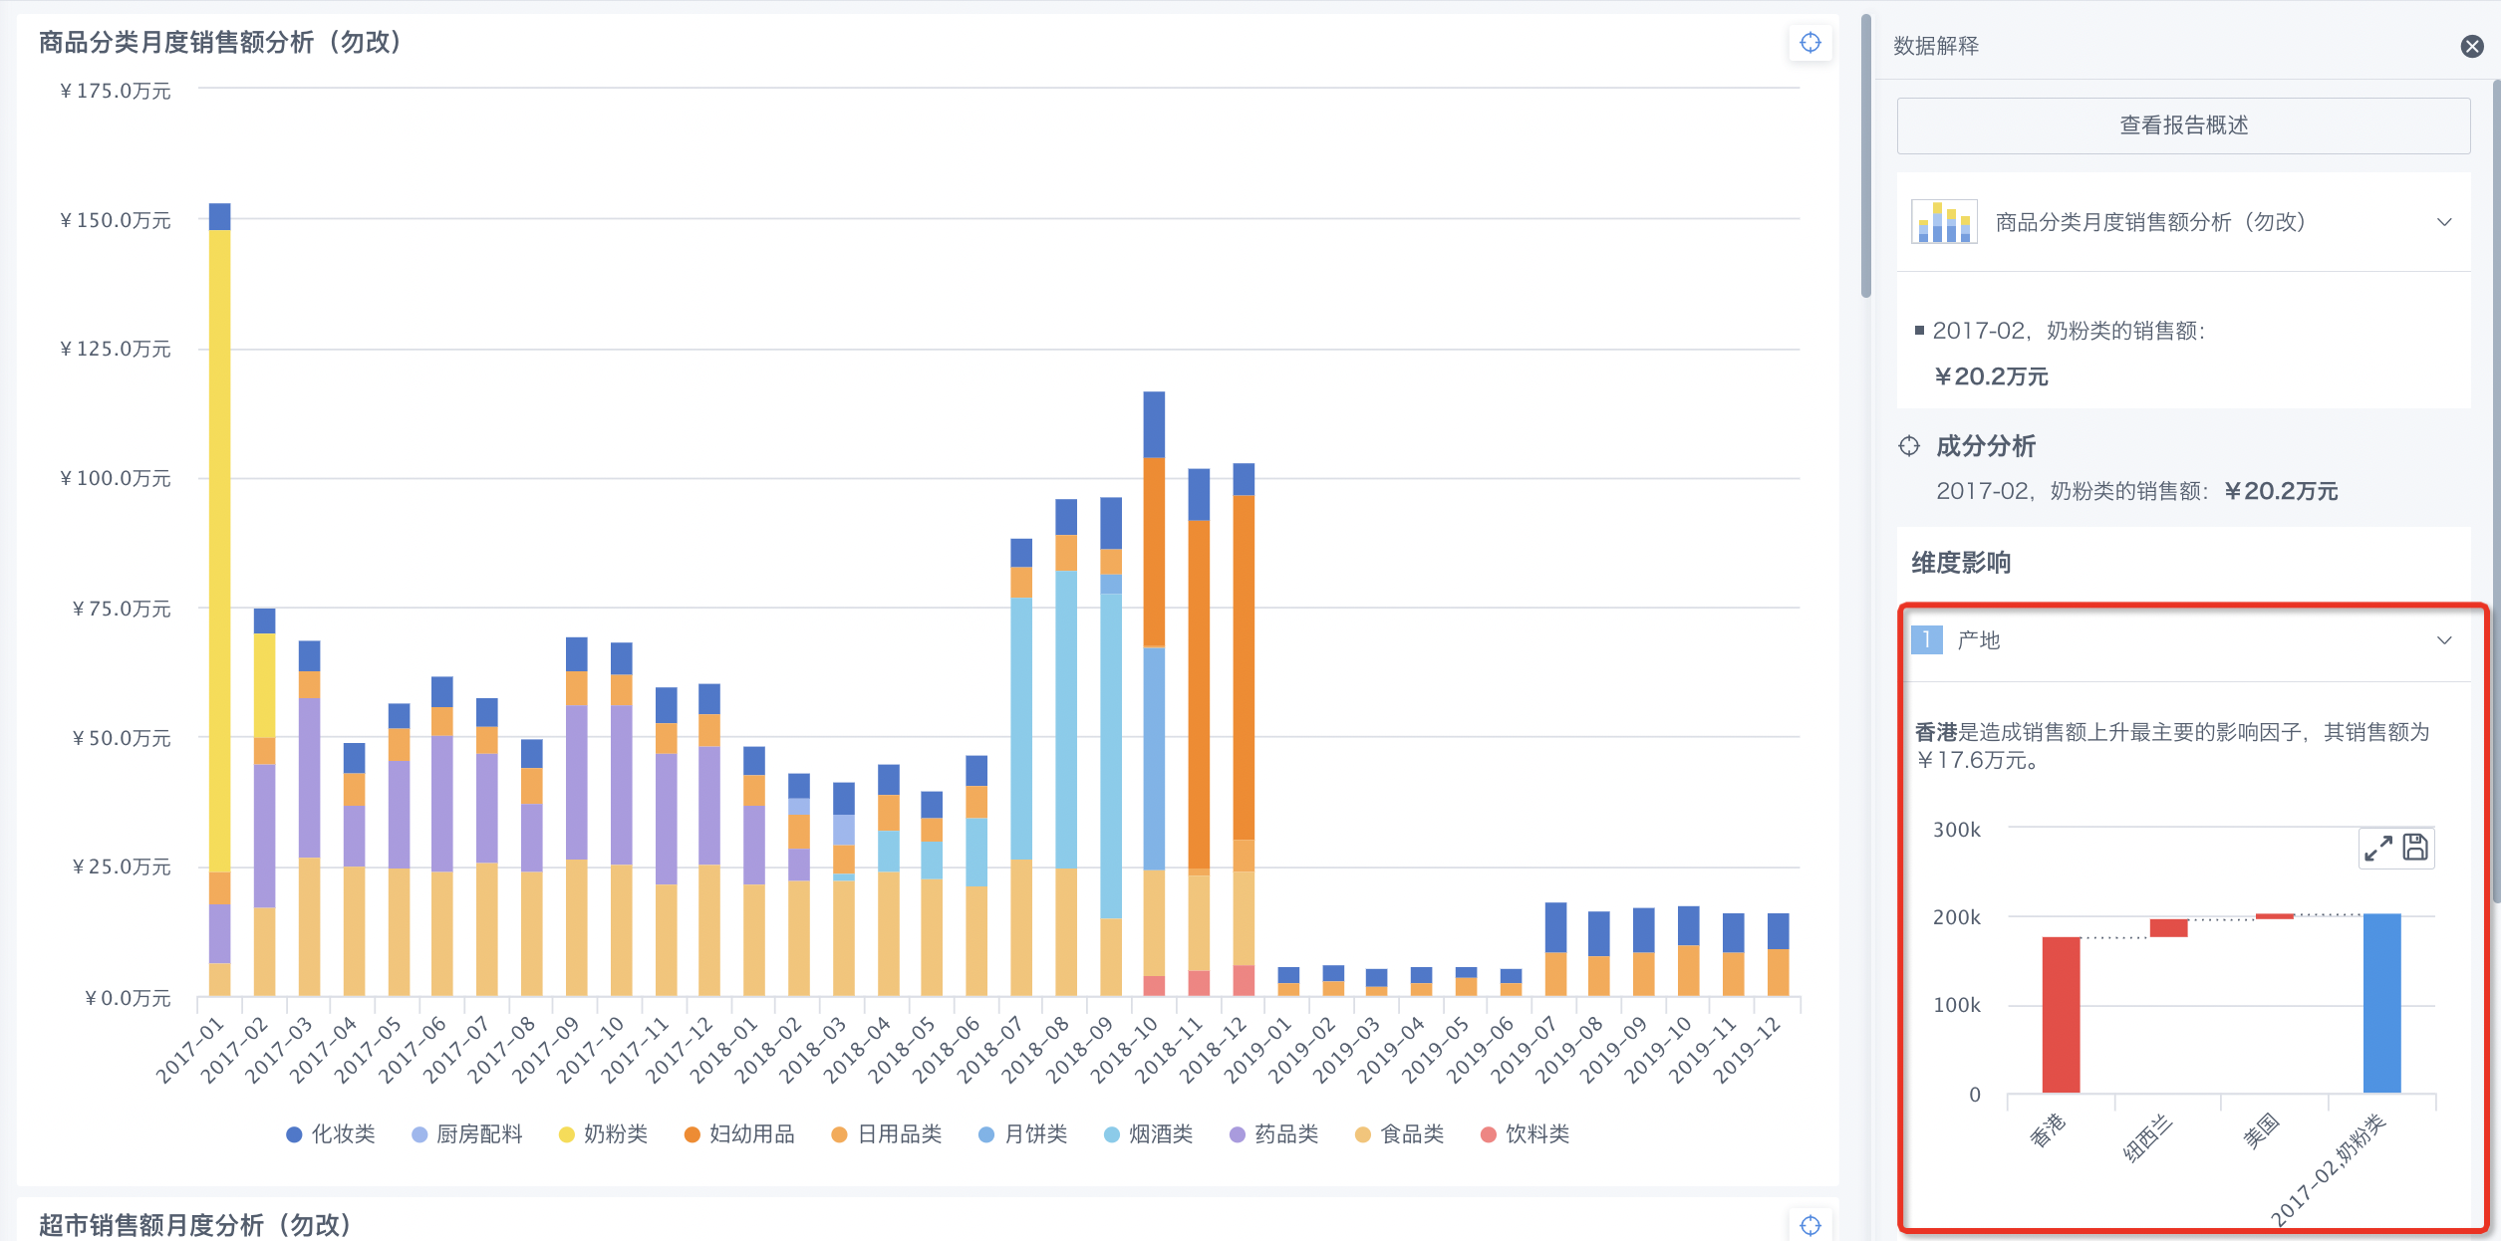Screen dimensions: 2501x1241
Task: Toggle 奶粉类 legend item
Action: pyautogui.click(x=603, y=1133)
